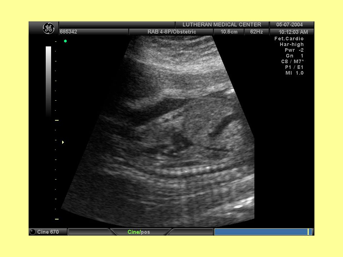This screenshot has width=343, height=257.
Task: Click the date 05-07-2004
Action: 289,25
